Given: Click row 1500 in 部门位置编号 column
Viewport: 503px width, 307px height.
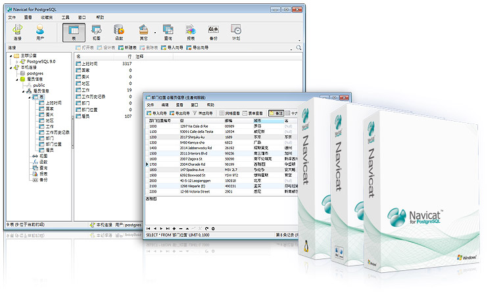Looking at the screenshot, I should [x=153, y=153].
